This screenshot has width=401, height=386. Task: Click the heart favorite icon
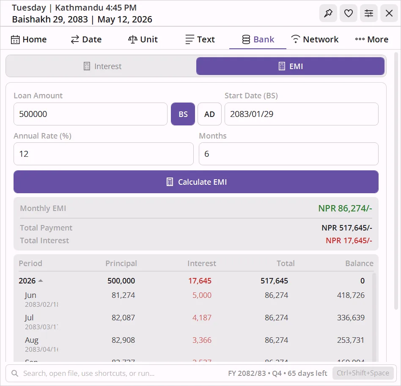[x=348, y=13]
